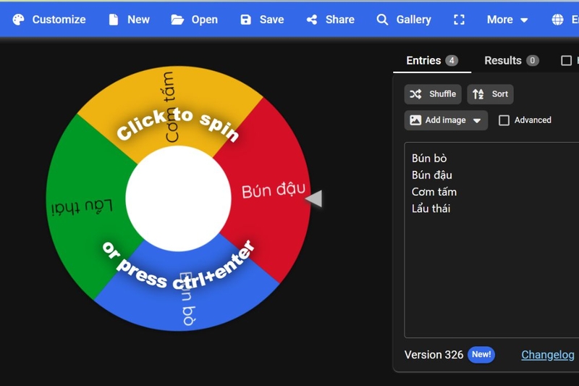Click the Version 326 text
579x386 pixels.
pos(434,355)
